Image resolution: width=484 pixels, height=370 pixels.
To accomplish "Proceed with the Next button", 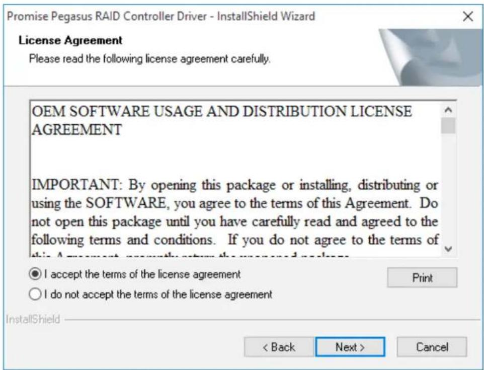I will pos(350,347).
